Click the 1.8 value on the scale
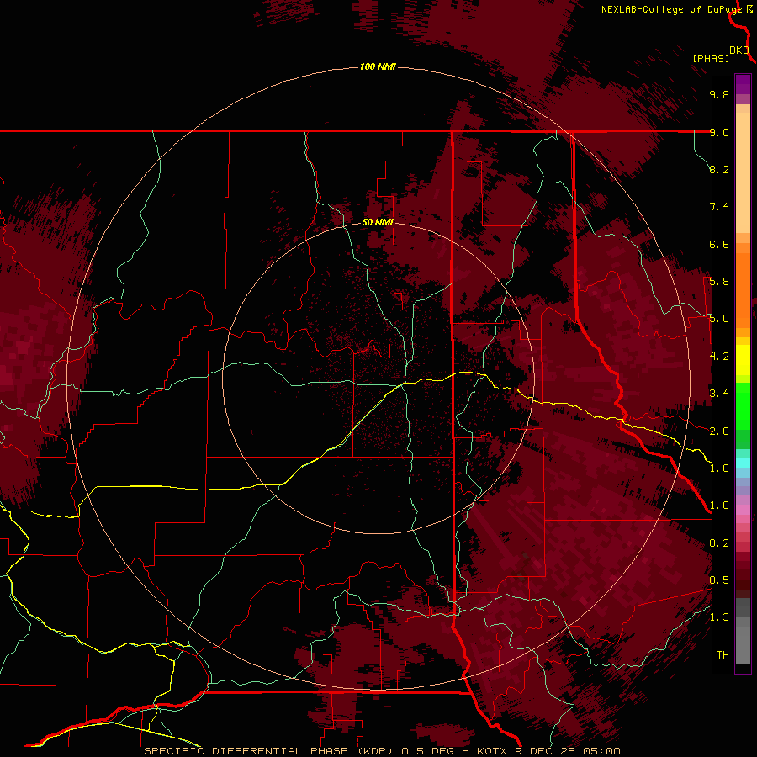Screen dimensions: 757x757 pyautogui.click(x=719, y=468)
